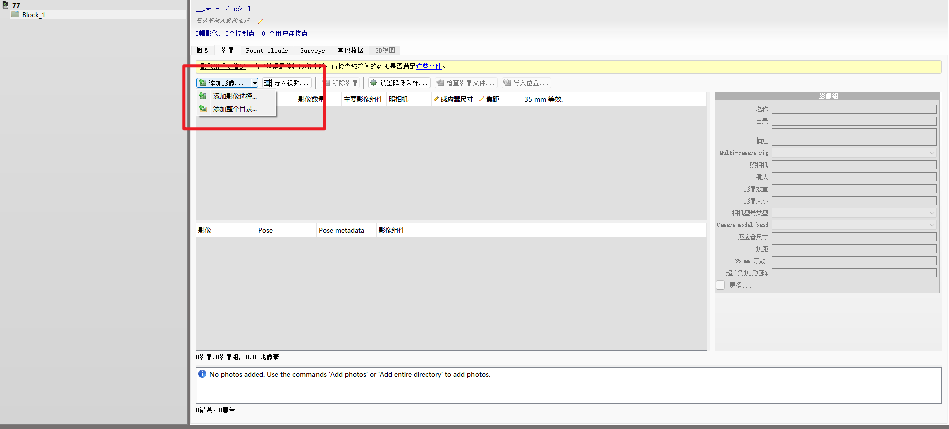Select project 77 in the tree
Viewport: 949px width, 429px height.
tap(16, 5)
